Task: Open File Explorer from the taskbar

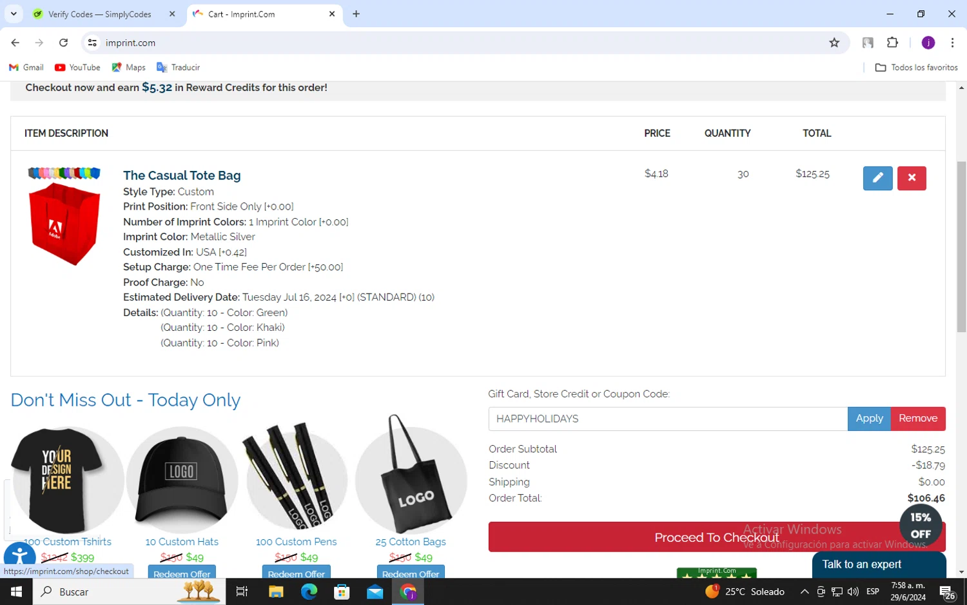Action: (x=276, y=591)
